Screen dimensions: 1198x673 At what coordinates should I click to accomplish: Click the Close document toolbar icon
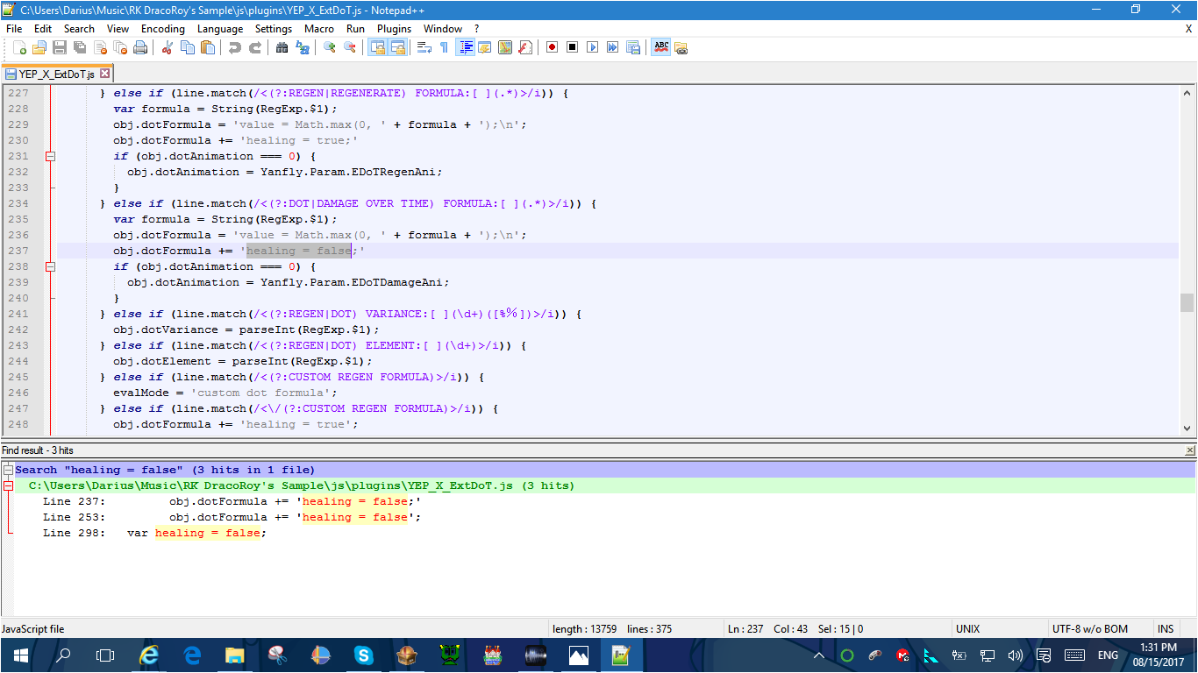tap(100, 47)
